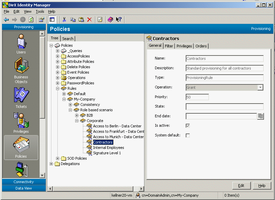The width and height of the screenshot is (275, 200).
Task: Collapse the Corporate rules node
Action: [76, 121]
